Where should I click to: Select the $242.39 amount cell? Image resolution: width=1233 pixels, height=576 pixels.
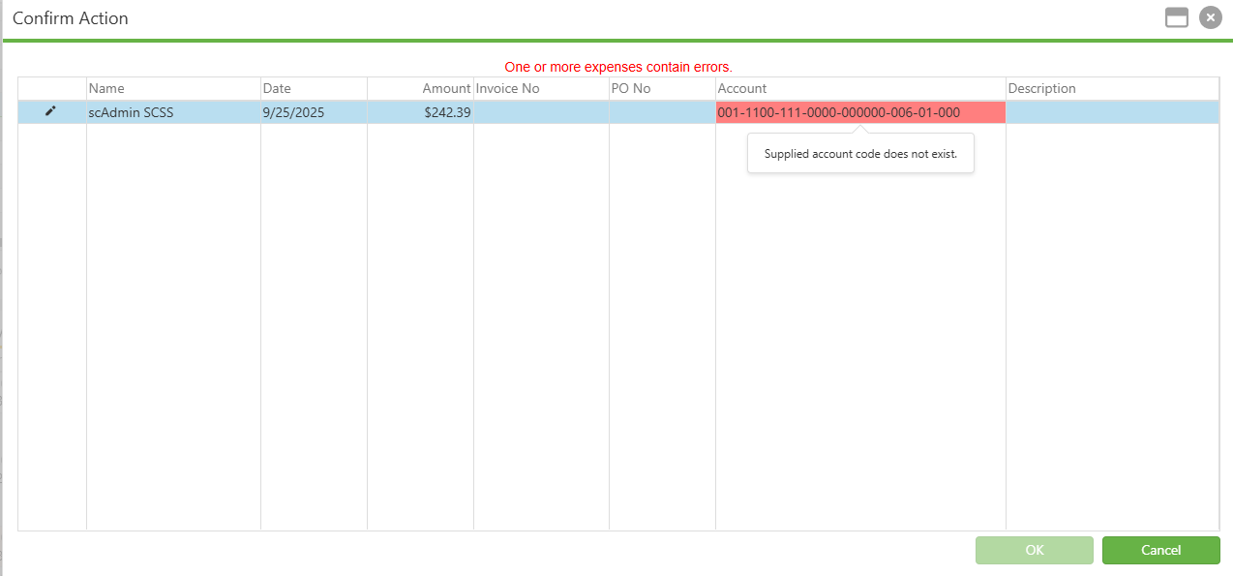point(420,112)
